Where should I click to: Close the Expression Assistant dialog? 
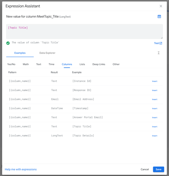pos(161,6)
